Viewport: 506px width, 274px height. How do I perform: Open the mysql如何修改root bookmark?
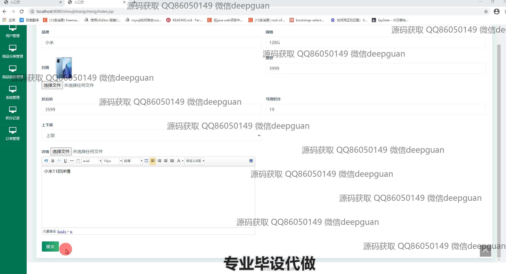point(144,20)
